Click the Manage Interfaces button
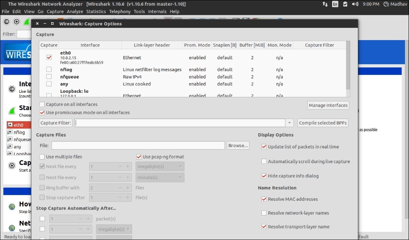409x240 pixels. (x=328, y=105)
